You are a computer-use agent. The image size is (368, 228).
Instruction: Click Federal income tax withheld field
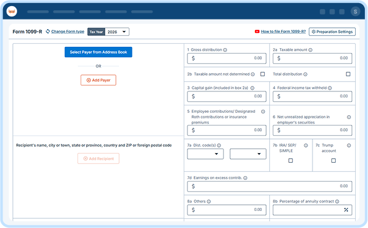[312, 96]
